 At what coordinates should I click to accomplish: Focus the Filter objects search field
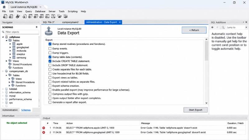pos(22,32)
